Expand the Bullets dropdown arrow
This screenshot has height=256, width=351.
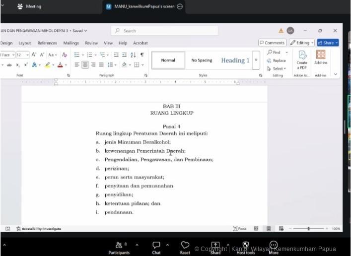point(83,55)
